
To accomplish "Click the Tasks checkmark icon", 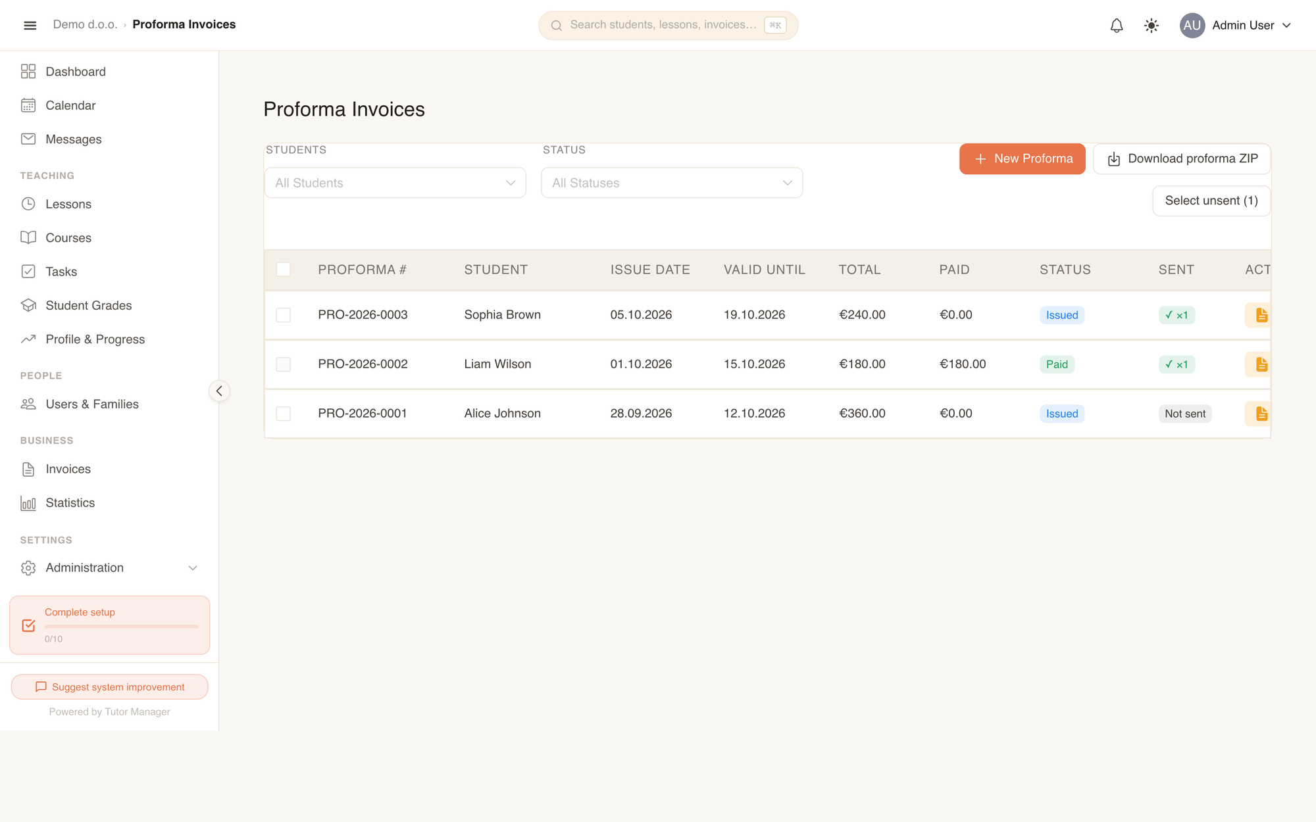I will (x=28, y=272).
